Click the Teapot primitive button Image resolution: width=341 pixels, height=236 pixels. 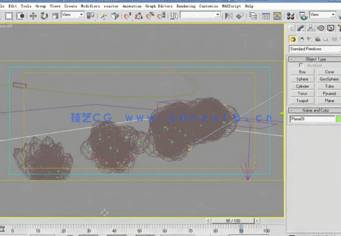302,101
